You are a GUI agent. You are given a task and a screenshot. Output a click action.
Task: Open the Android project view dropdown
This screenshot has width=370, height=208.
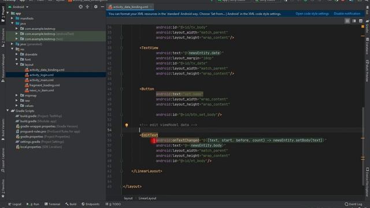click(18, 7)
